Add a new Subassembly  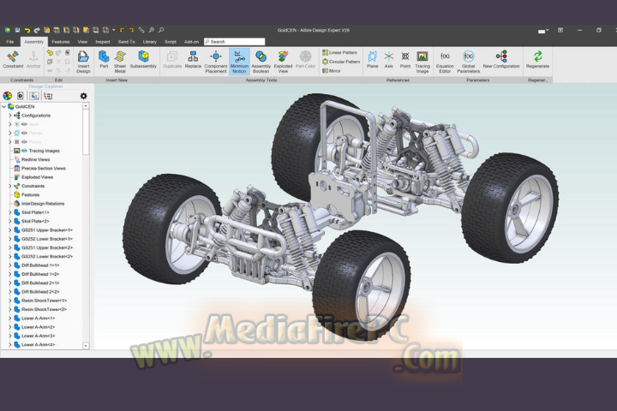click(143, 59)
